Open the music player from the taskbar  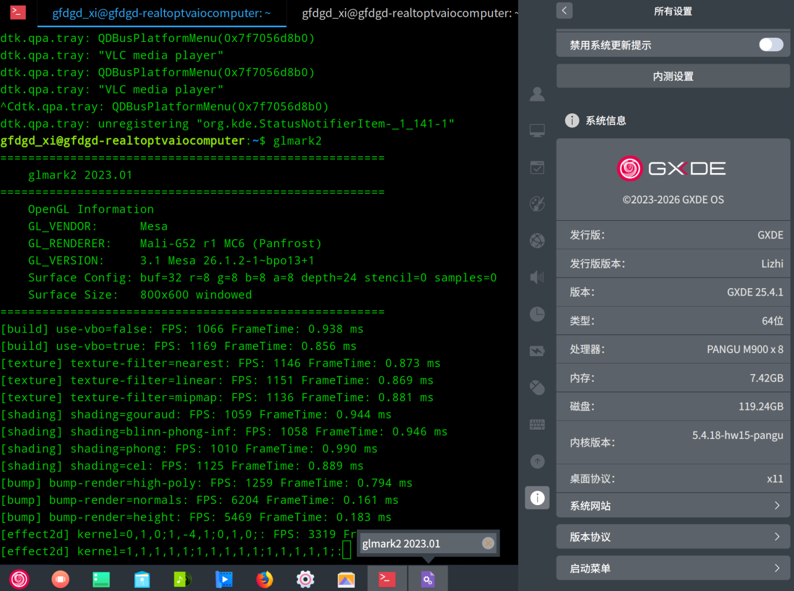182,579
